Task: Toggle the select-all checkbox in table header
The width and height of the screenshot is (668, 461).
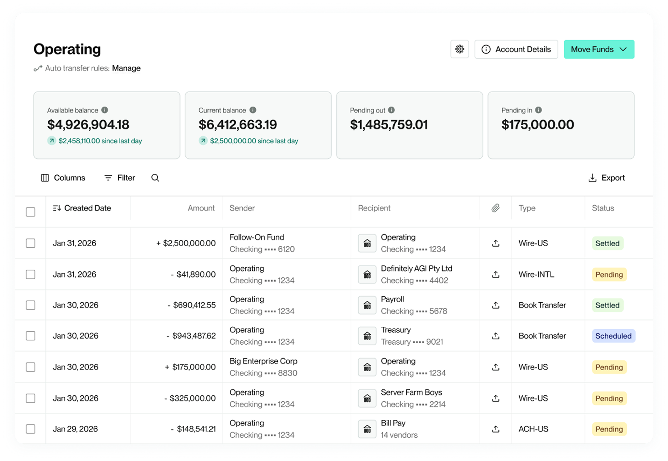Action: [x=31, y=212]
